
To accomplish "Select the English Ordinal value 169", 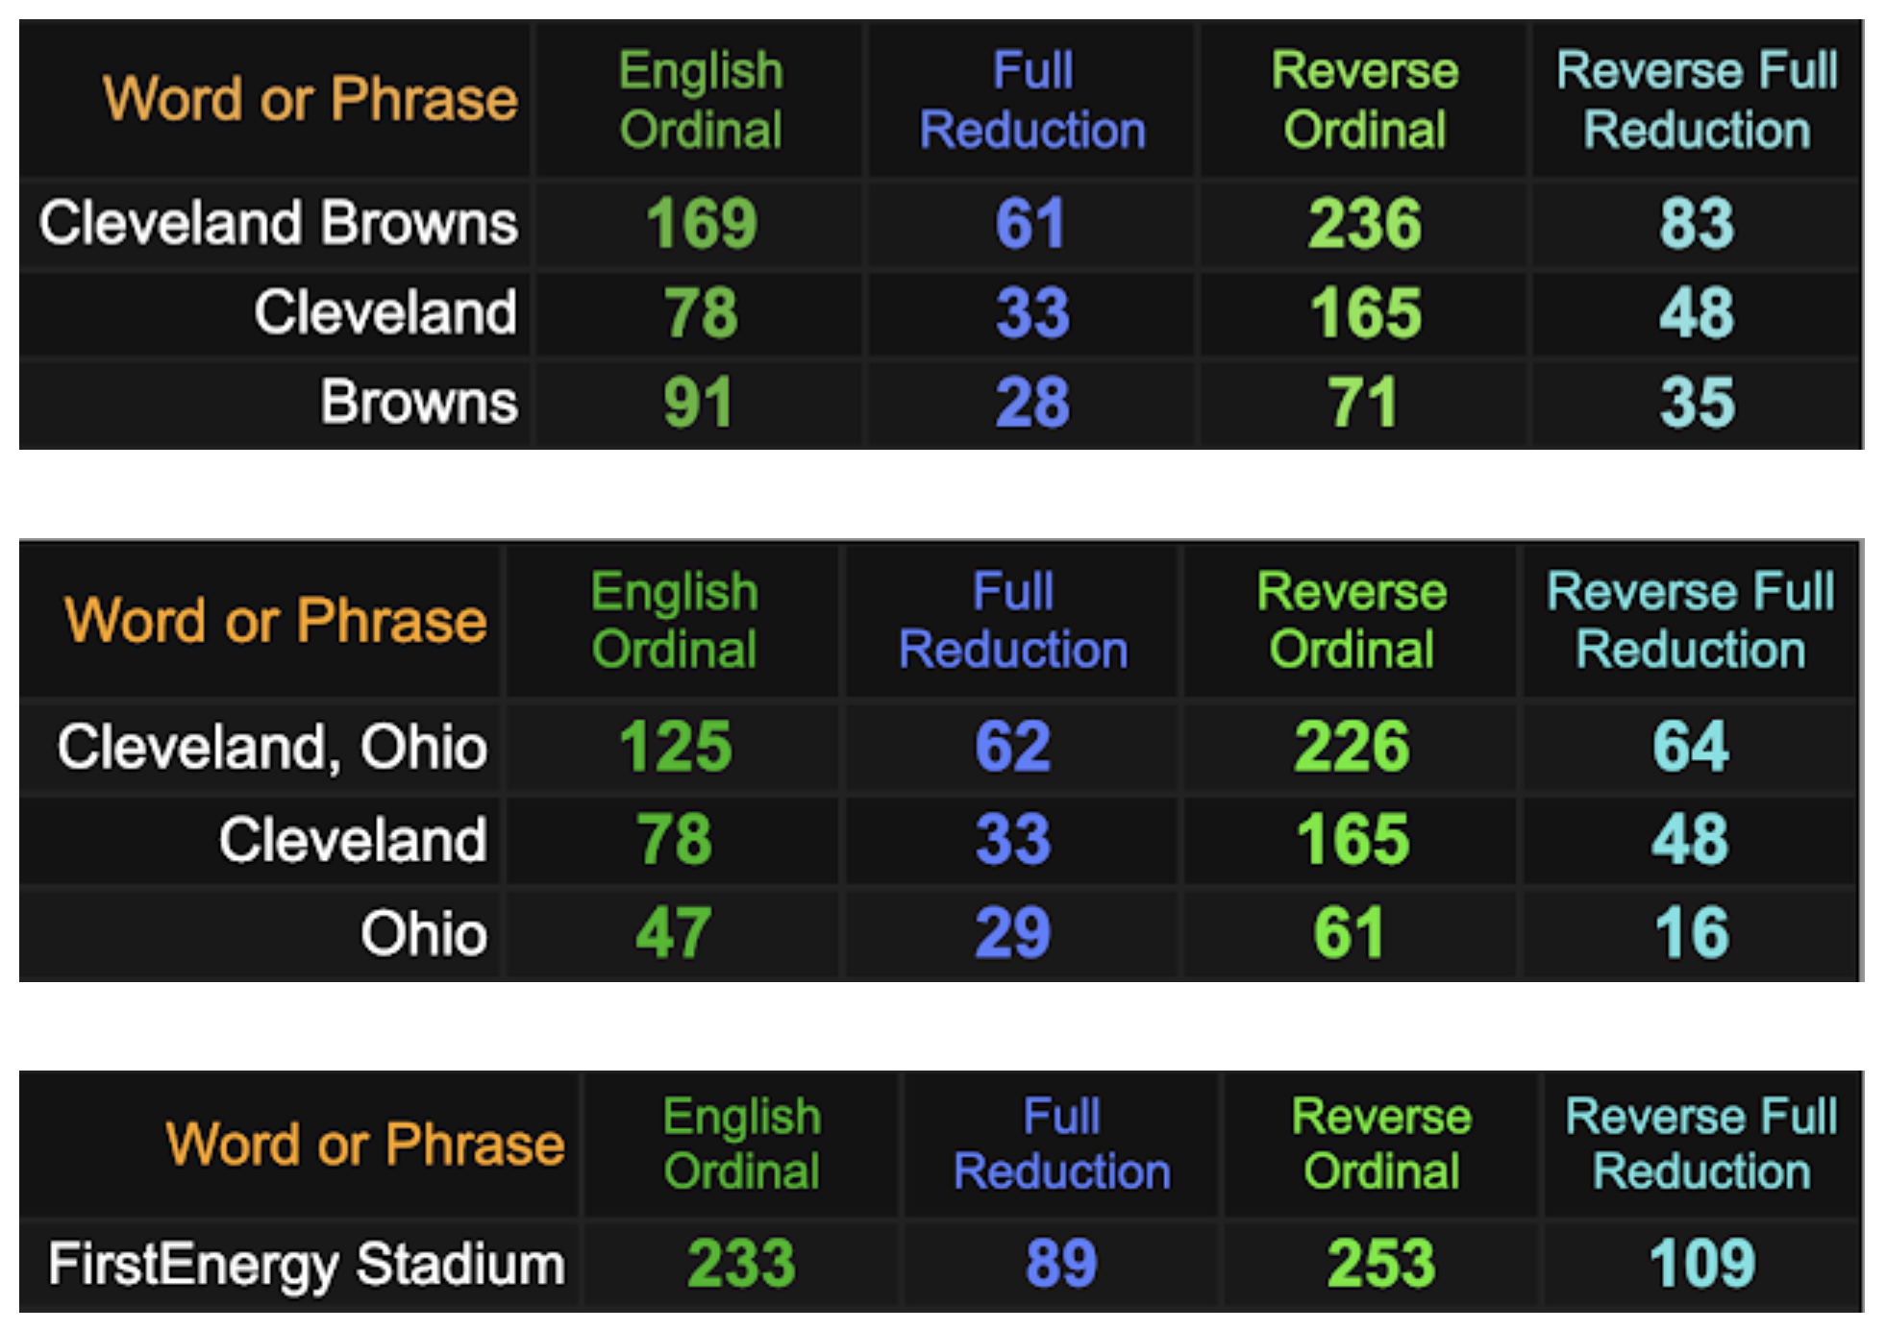I will click(x=701, y=223).
